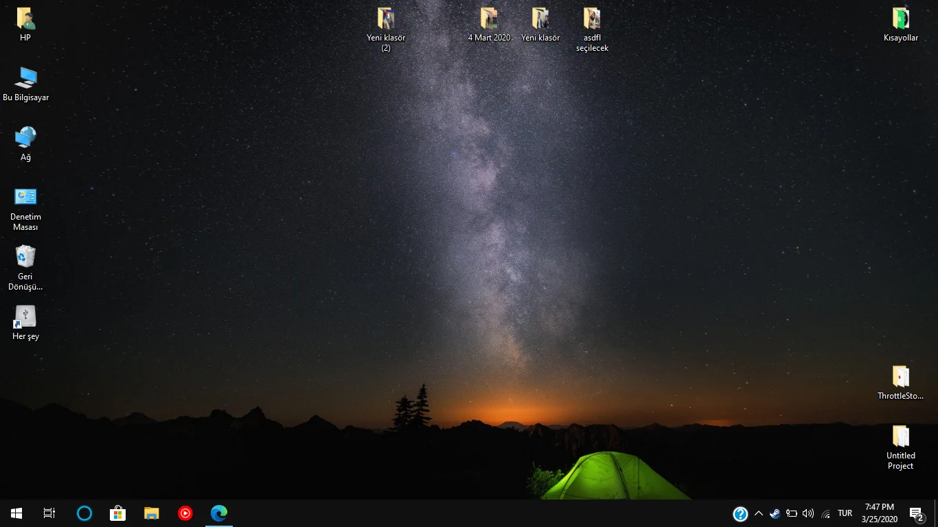Open the volume speaker control
Image resolution: width=938 pixels, height=527 pixels.
(x=808, y=513)
